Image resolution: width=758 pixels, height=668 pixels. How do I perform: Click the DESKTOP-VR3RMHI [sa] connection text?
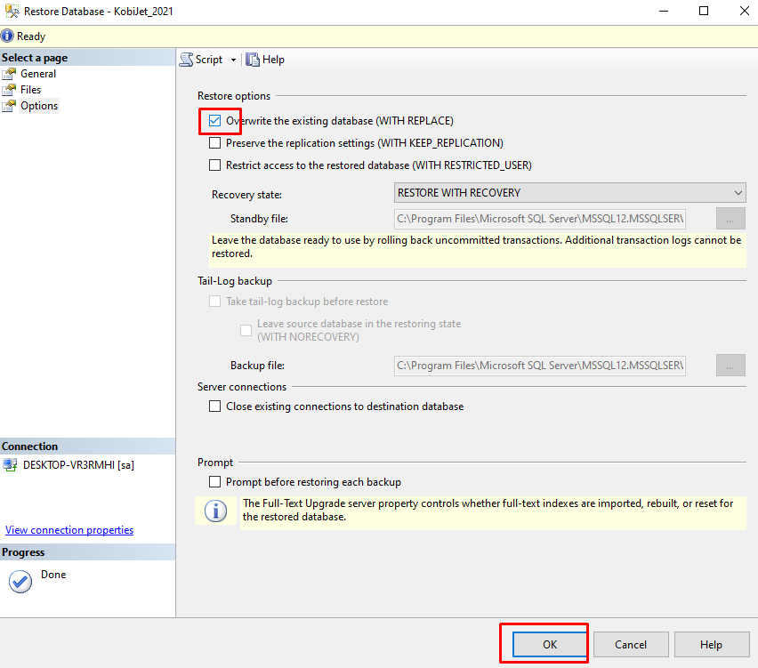pos(79,465)
